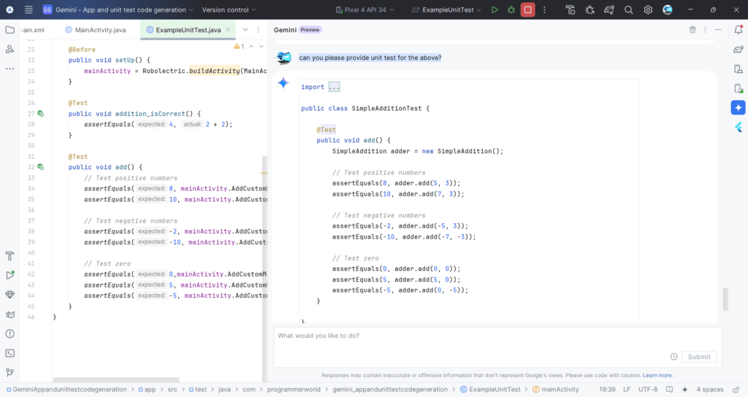The width and height of the screenshot is (748, 397).
Task: Open editor tab options menu
Action: pos(258,29)
